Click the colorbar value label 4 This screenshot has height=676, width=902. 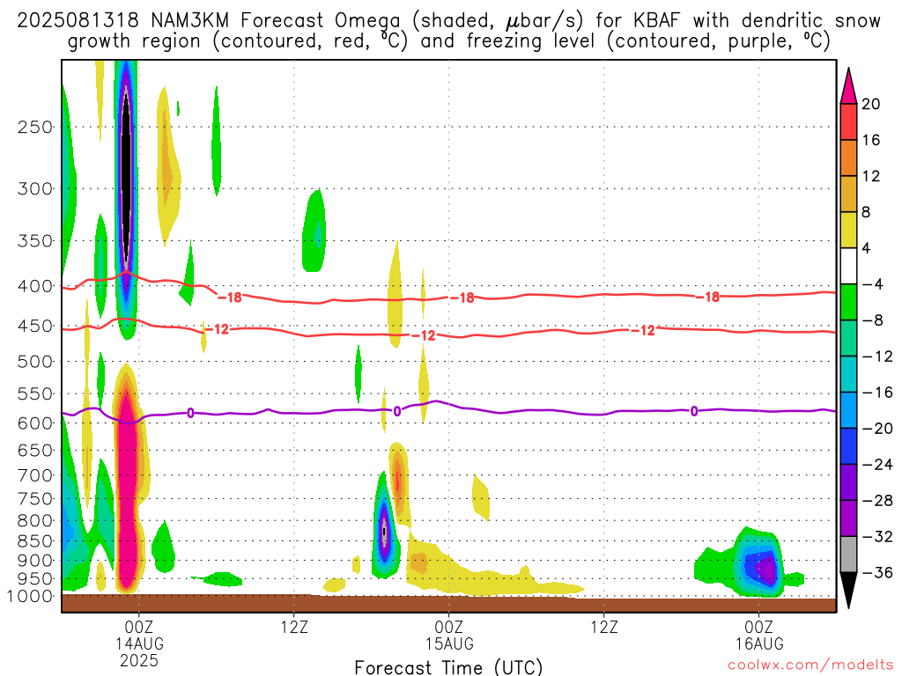[x=867, y=248]
